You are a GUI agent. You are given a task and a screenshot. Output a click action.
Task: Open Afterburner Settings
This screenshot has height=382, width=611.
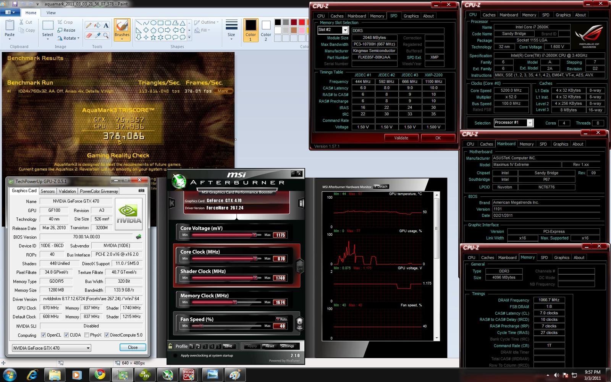(287, 346)
